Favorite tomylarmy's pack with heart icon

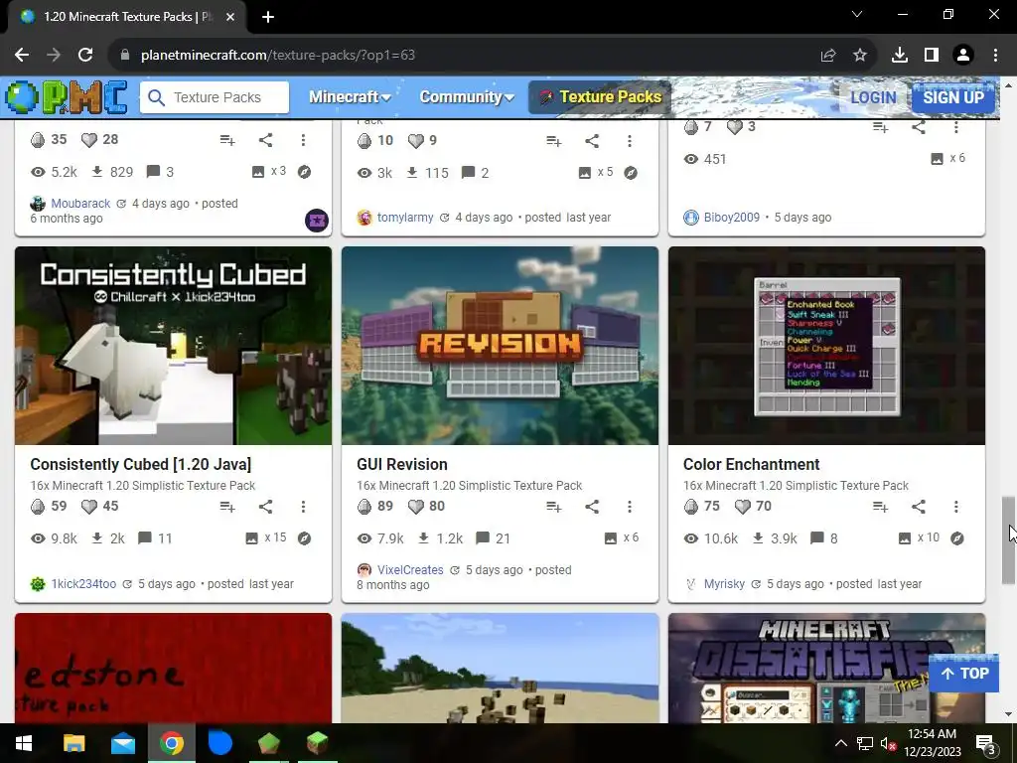pyautogui.click(x=415, y=141)
